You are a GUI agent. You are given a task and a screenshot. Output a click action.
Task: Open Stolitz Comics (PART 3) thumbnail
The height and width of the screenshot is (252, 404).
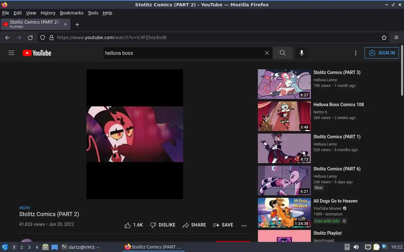(284, 84)
